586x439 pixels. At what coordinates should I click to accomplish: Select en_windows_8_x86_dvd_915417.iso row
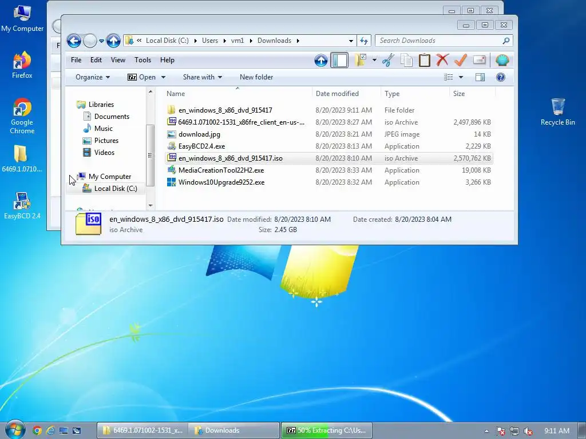(x=329, y=158)
